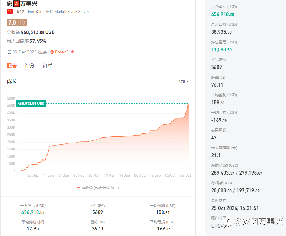The width and height of the screenshot is (286, 236).
Task: Expand the 全部 time range dropdown
Action: coord(183,81)
